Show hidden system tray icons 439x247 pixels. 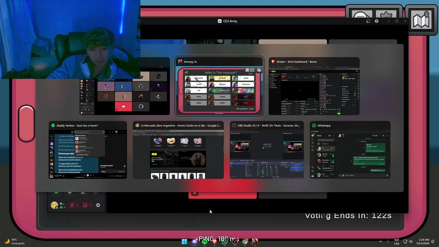pos(380,242)
